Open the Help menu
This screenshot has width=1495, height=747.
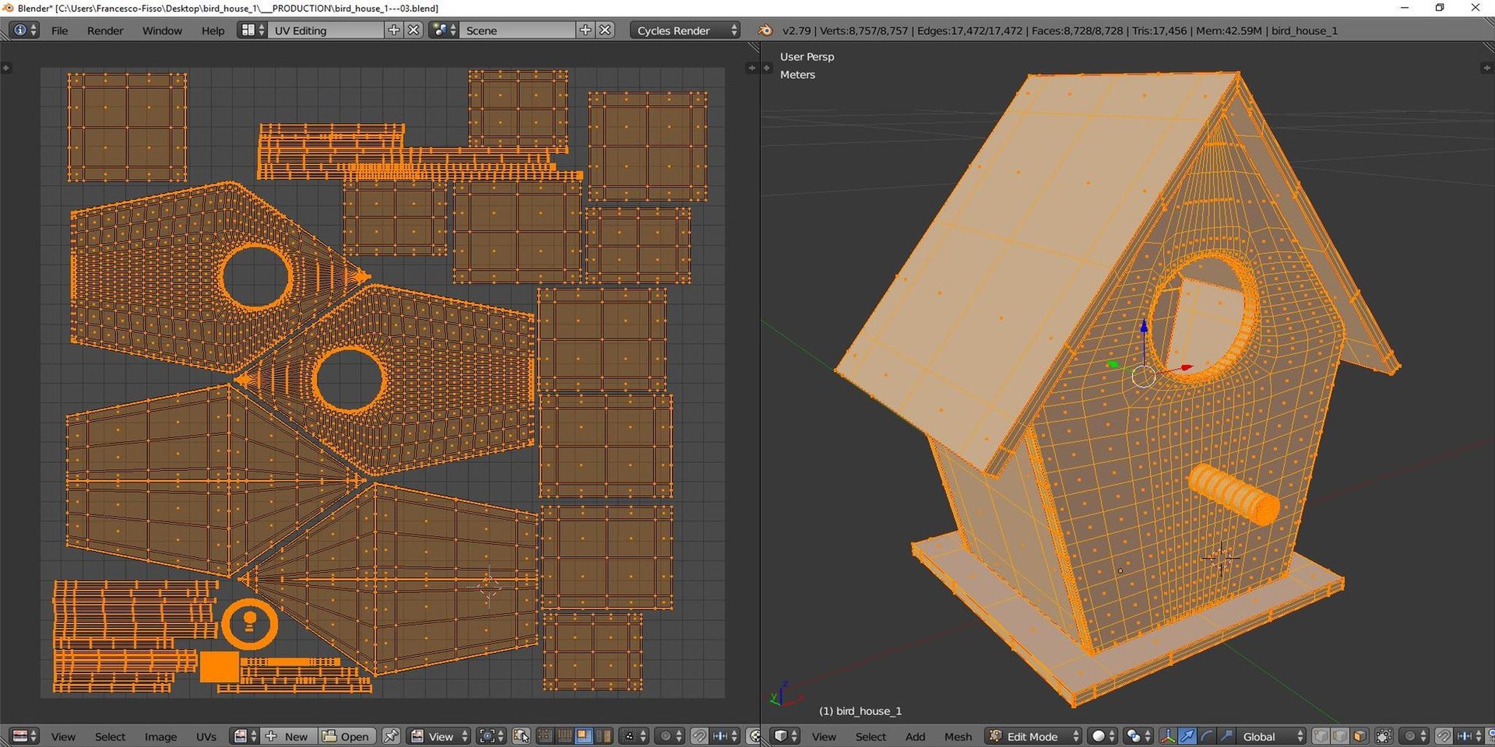click(x=213, y=30)
